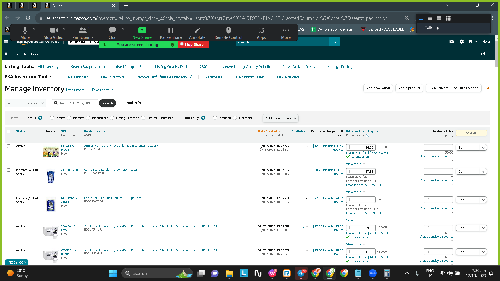Select Amazon under Fulfilled By
Image resolution: width=500 pixels, height=281 pixels.
pyautogui.click(x=215, y=118)
